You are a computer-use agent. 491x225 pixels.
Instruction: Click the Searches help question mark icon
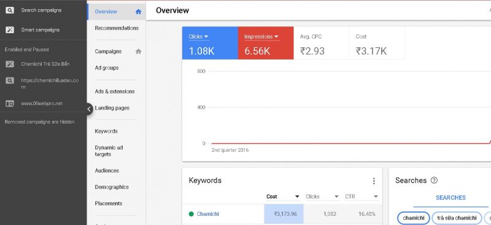[434, 181]
